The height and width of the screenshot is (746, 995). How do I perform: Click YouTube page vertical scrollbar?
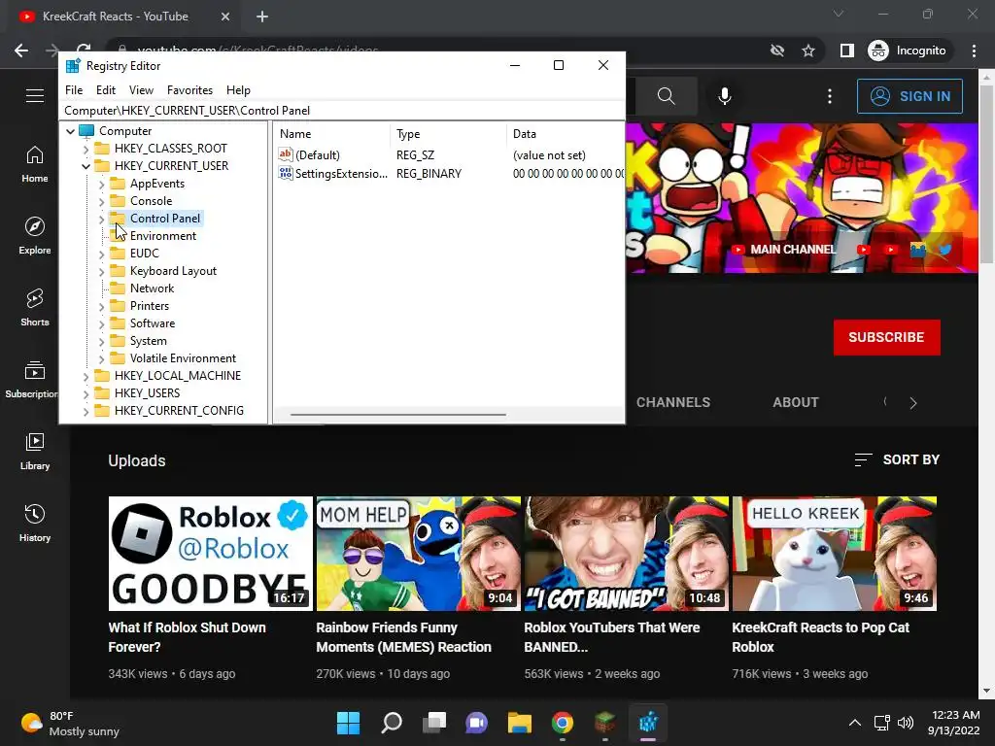click(x=987, y=175)
